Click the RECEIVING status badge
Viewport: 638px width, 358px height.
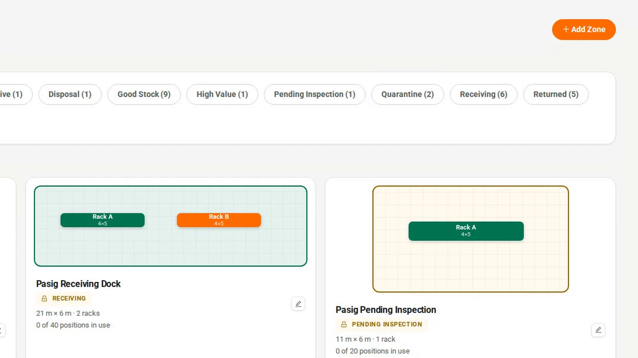click(x=64, y=298)
